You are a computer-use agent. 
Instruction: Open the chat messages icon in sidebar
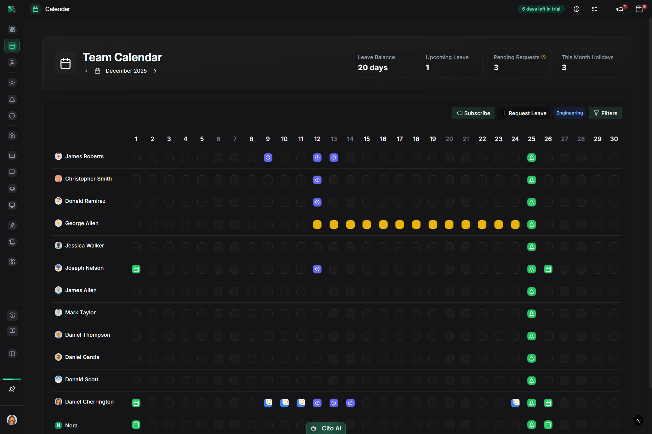coord(12,172)
